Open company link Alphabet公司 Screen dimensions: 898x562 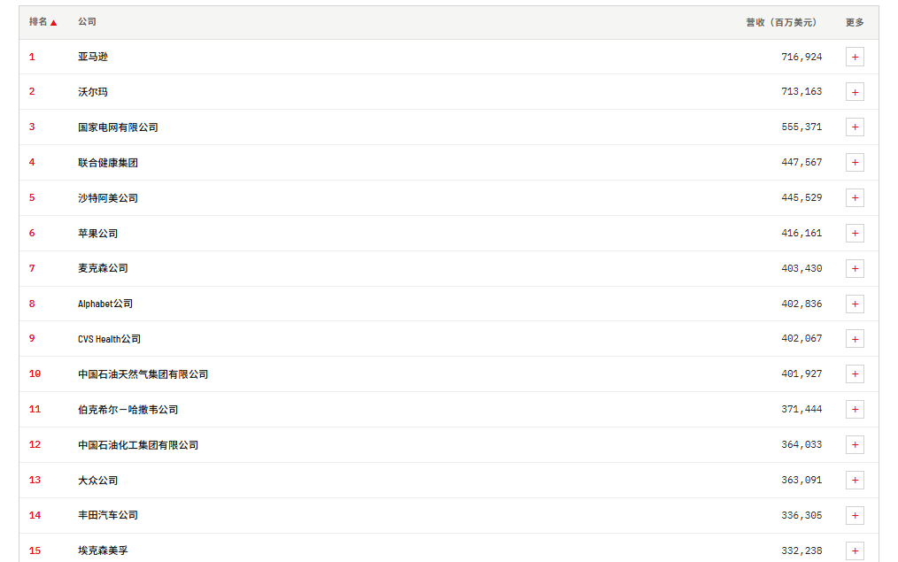[105, 304]
